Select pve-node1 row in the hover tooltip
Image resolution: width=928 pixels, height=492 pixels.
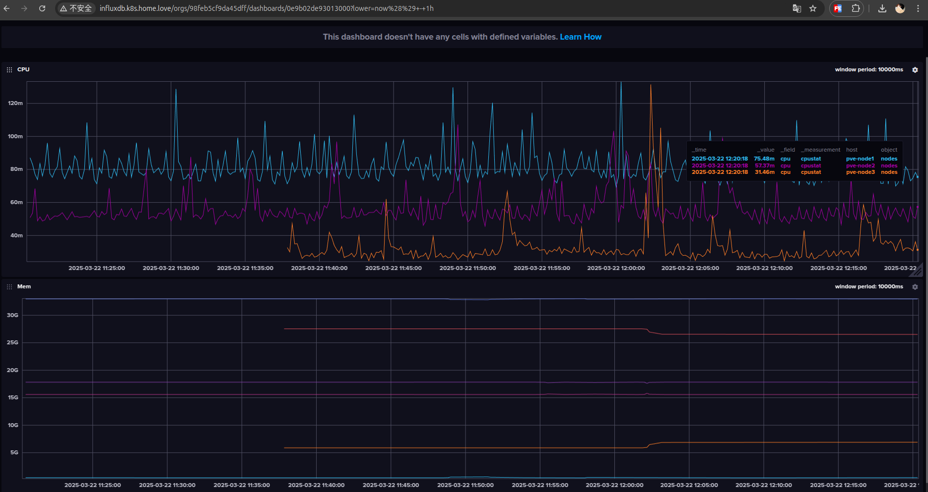pos(860,159)
